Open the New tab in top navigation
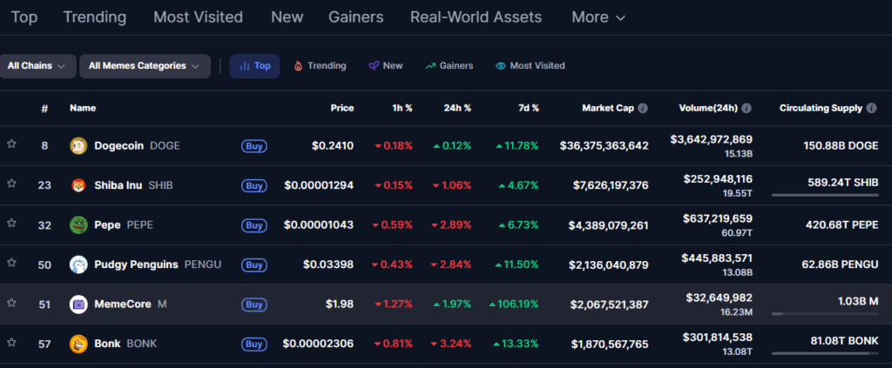Screen dimensions: 892x368 coord(287,17)
